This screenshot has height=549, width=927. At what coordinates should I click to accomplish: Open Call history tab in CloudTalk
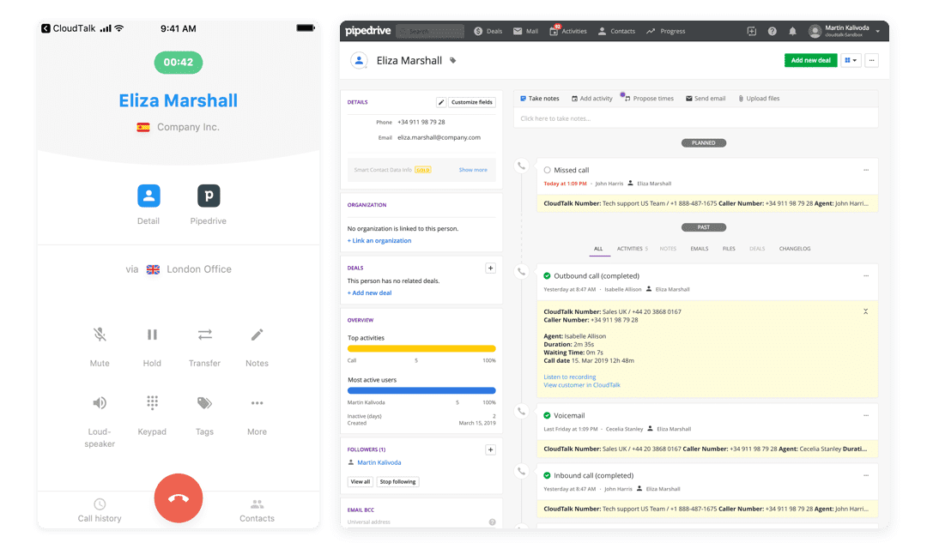[x=100, y=510]
